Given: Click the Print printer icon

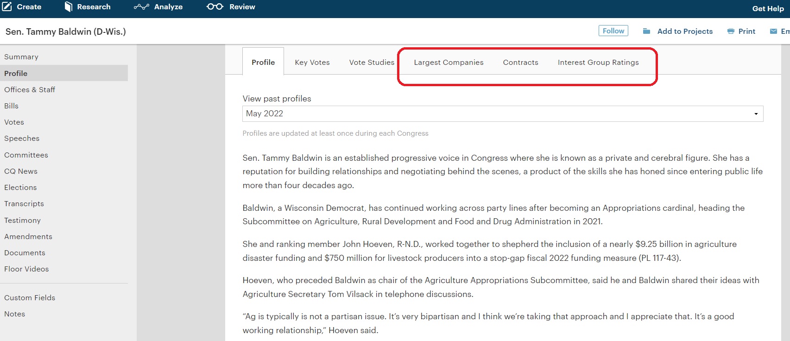Looking at the screenshot, I should coord(731,31).
